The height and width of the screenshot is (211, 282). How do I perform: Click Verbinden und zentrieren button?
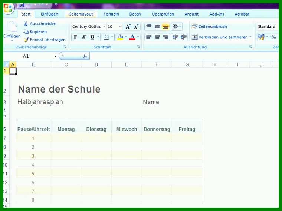219,37
